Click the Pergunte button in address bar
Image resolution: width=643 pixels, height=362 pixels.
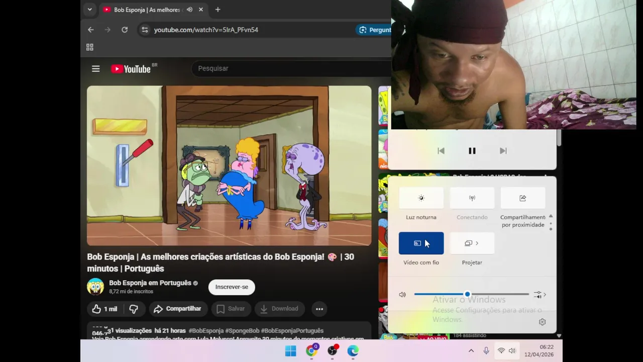pyautogui.click(x=374, y=30)
